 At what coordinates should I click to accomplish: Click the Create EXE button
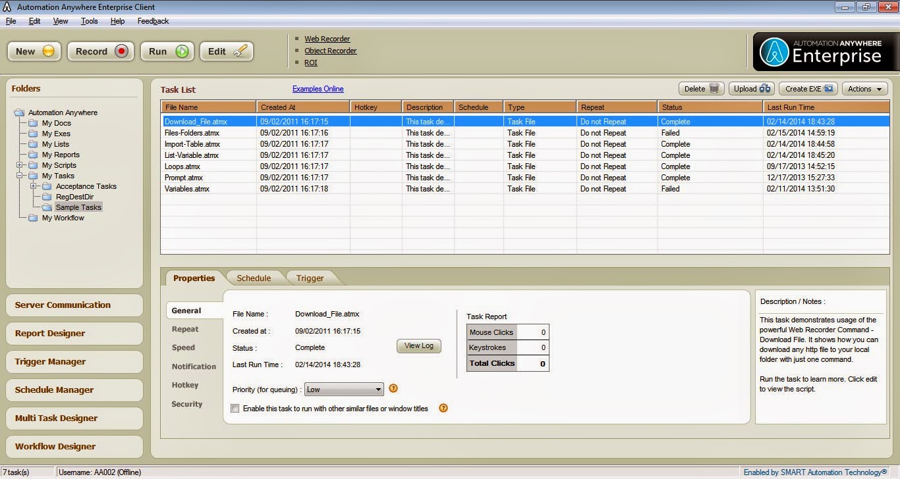(809, 89)
